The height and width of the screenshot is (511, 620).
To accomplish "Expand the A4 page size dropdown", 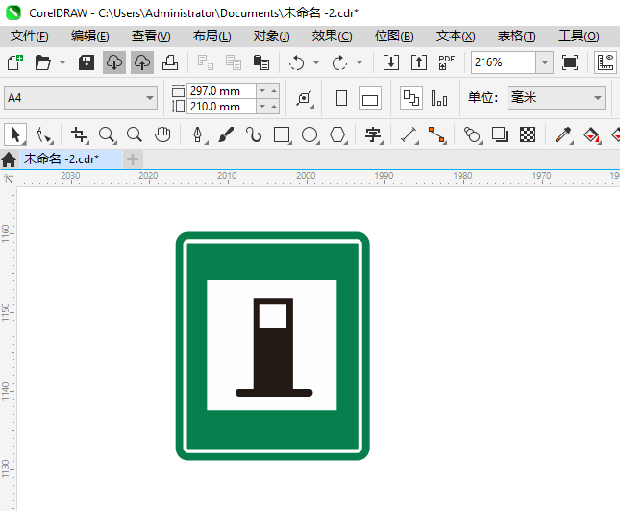I will coord(150,98).
